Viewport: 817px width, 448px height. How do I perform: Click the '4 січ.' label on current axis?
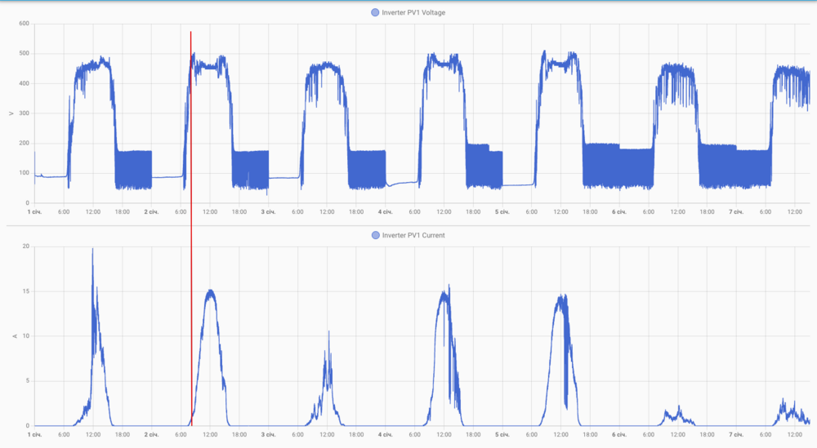tap(385, 434)
